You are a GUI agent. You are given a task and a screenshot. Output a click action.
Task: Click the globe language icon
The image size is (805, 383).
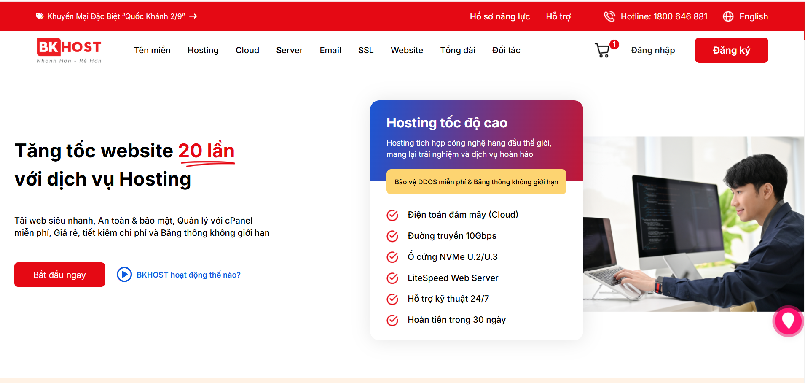click(x=728, y=16)
